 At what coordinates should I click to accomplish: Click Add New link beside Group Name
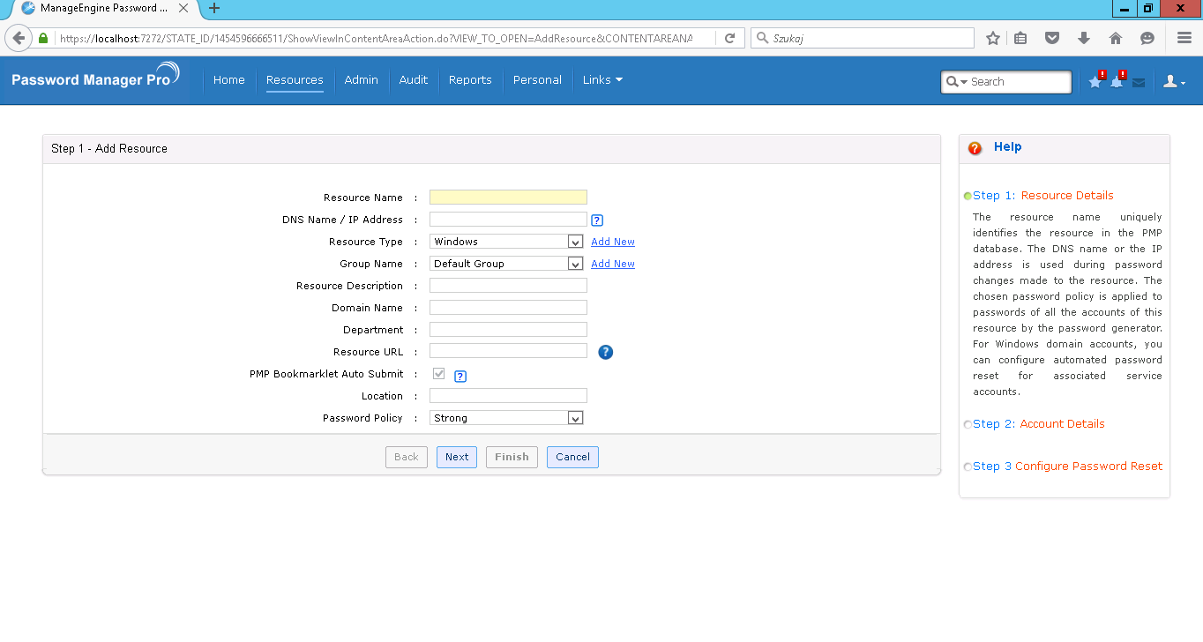613,264
